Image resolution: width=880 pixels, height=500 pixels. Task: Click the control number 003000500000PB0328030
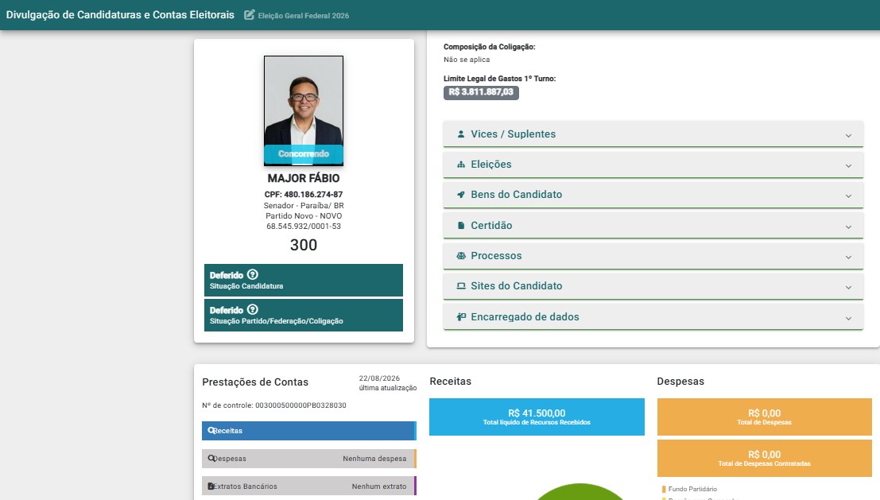click(x=300, y=405)
